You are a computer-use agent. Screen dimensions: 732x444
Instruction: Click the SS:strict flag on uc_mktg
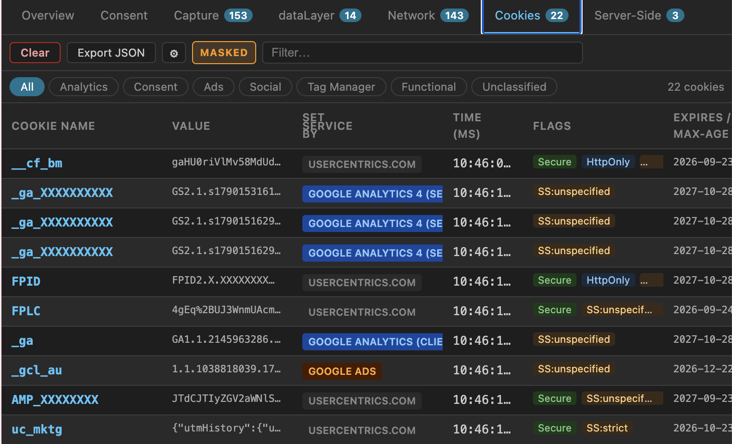(607, 428)
